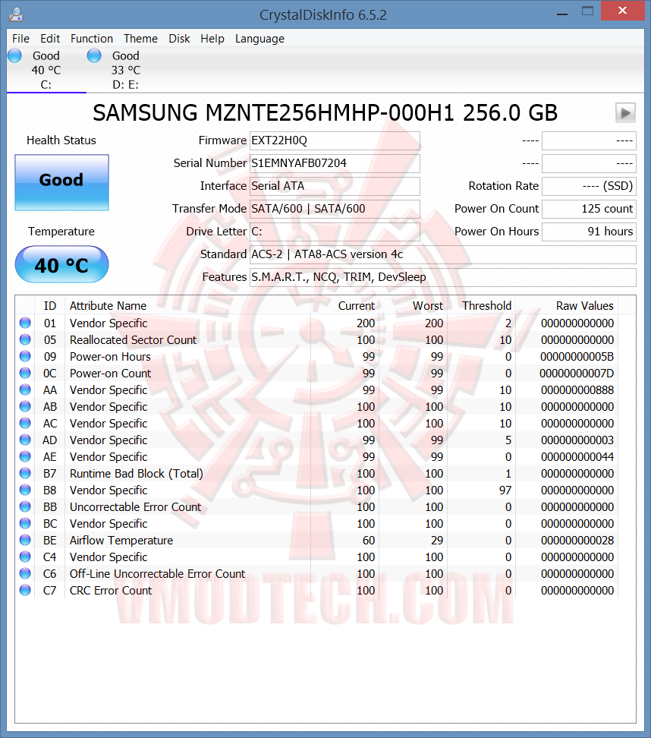Click status orb for Power-on Count row
Viewport: 651px width, 738px height.
(x=25, y=373)
